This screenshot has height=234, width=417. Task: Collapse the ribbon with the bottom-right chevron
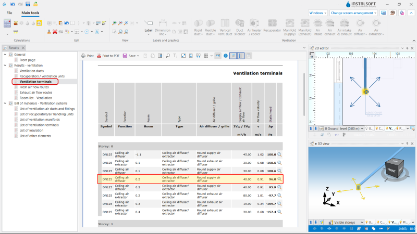(x=414, y=41)
